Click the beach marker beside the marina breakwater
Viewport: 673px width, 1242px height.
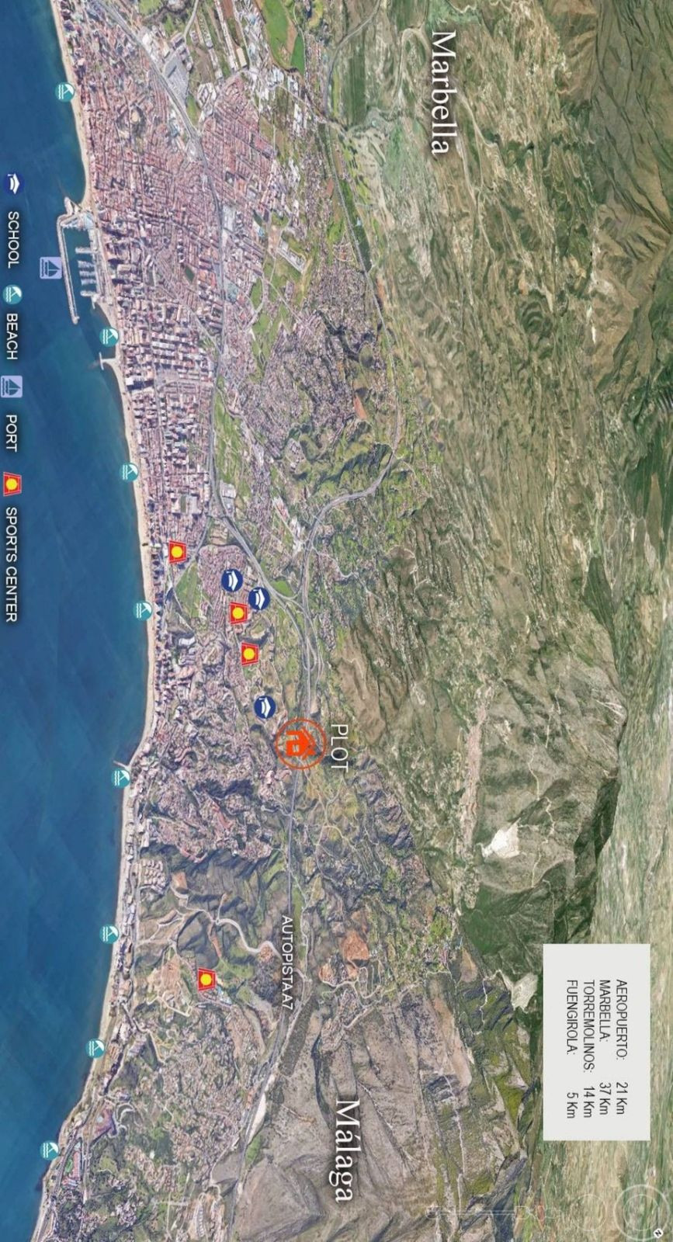click(109, 337)
